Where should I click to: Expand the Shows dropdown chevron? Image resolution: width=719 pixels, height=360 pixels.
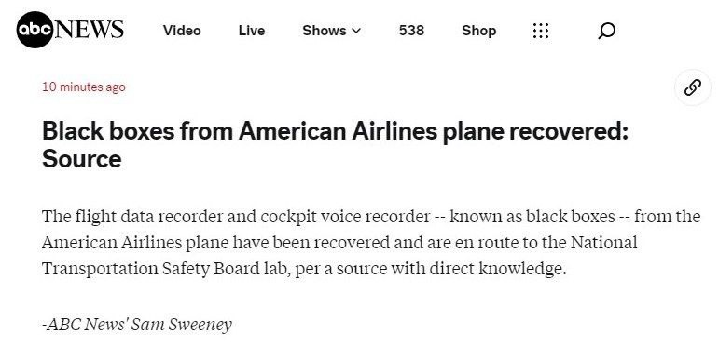pos(356,31)
